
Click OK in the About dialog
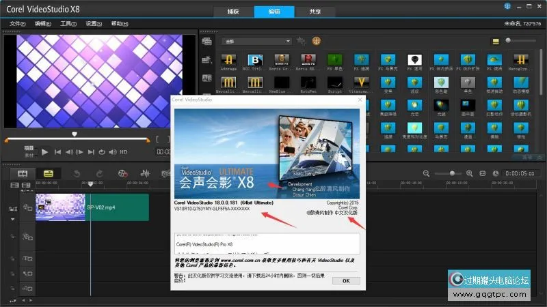(346, 281)
